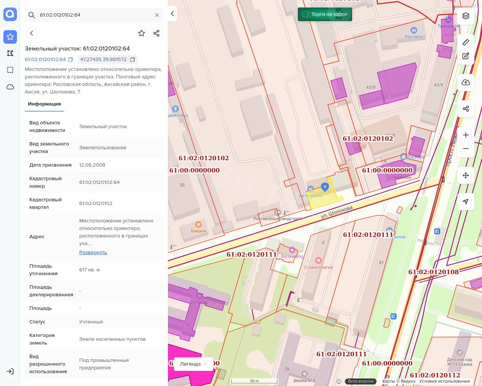
Task: Go back with the left arrow button
Action: 32,33
